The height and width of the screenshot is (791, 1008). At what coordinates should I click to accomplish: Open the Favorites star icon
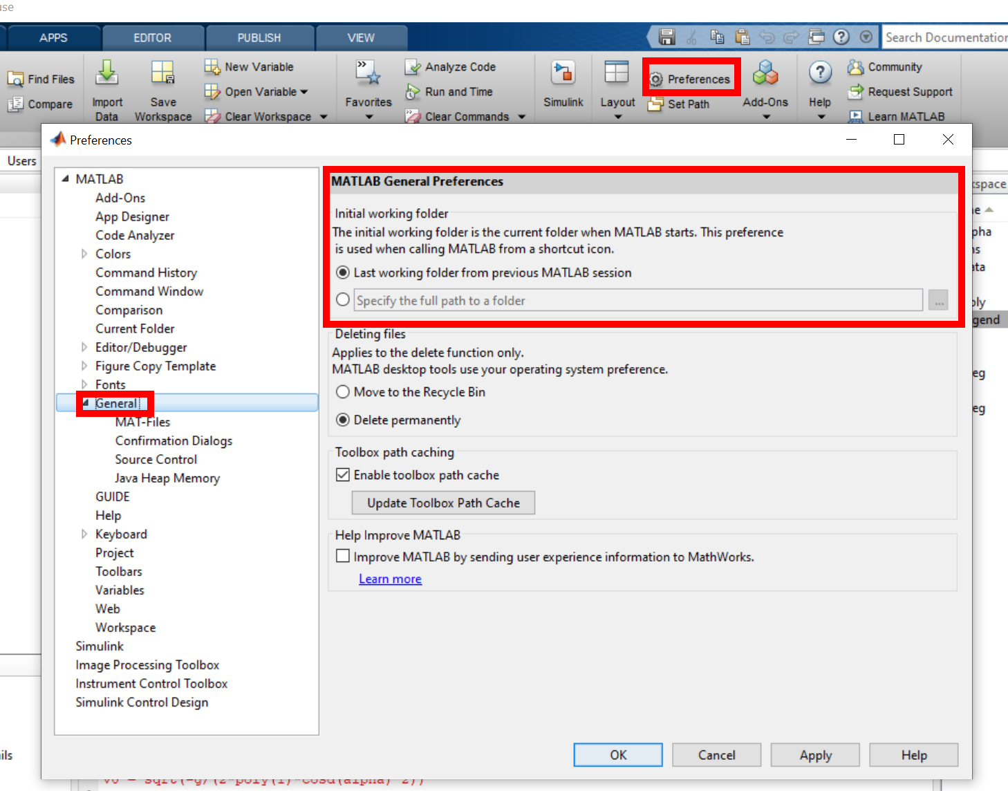coord(368,73)
